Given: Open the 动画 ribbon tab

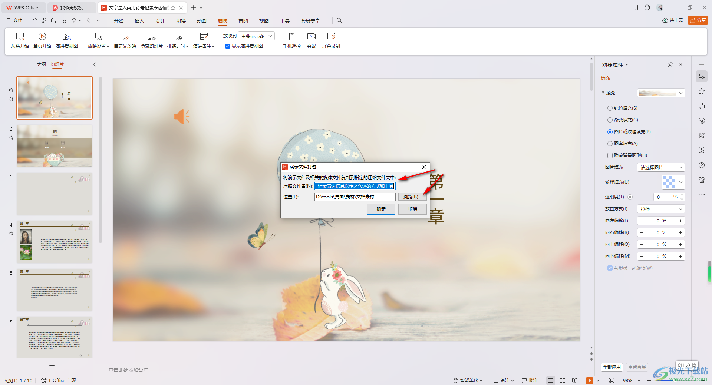Looking at the screenshot, I should pos(202,21).
